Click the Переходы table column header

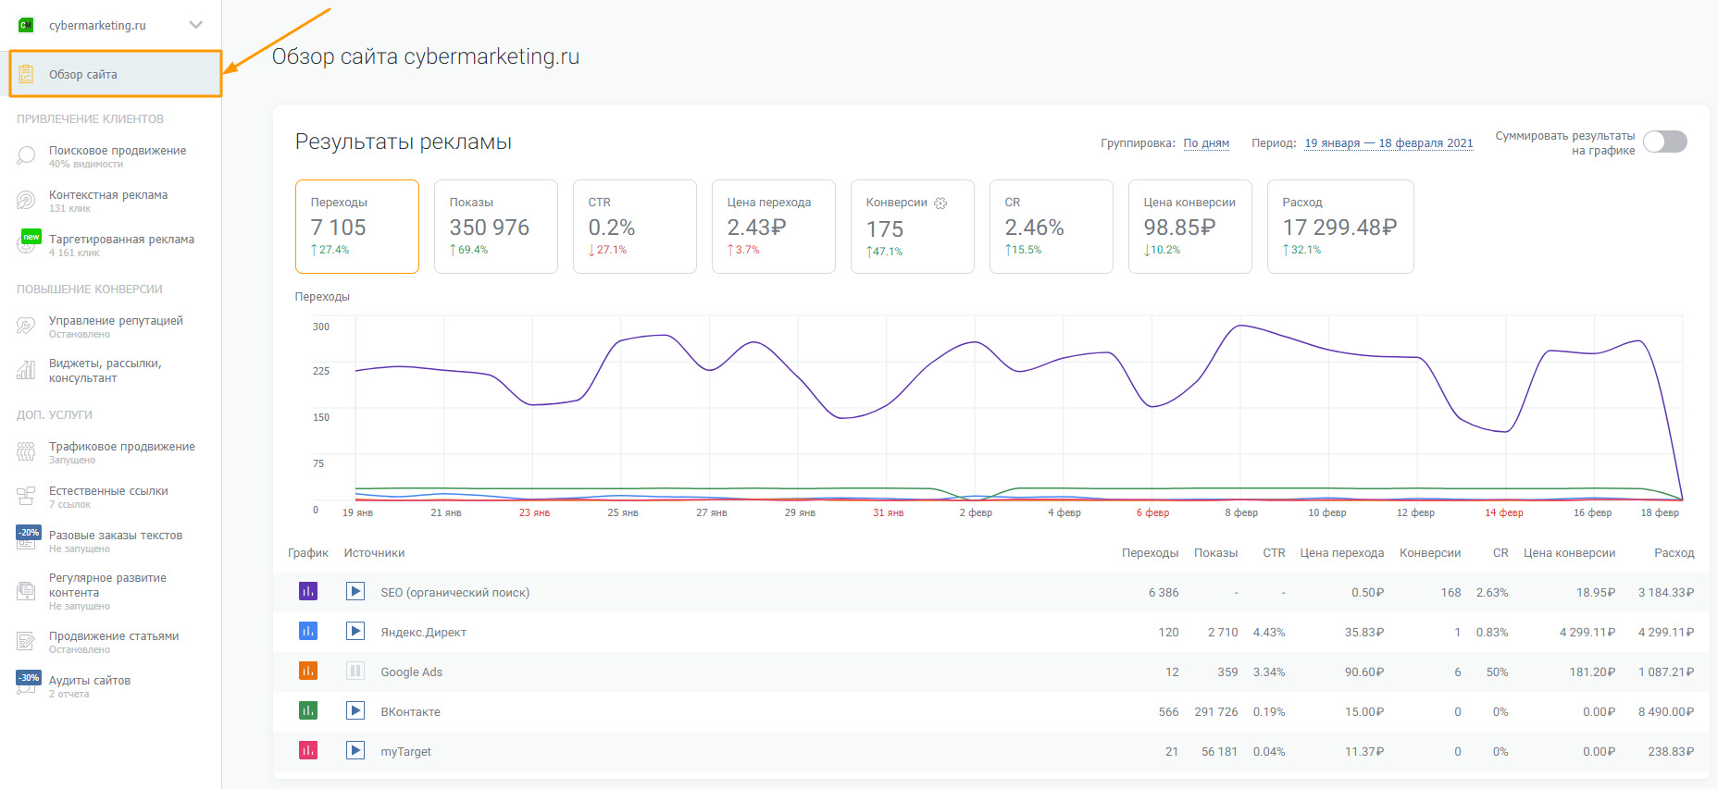tap(1151, 553)
